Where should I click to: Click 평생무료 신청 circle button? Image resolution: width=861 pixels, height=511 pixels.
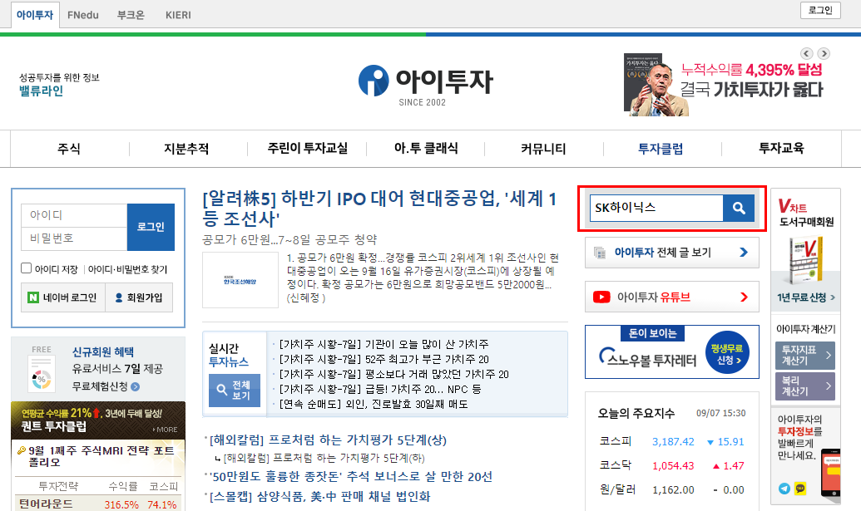727,352
